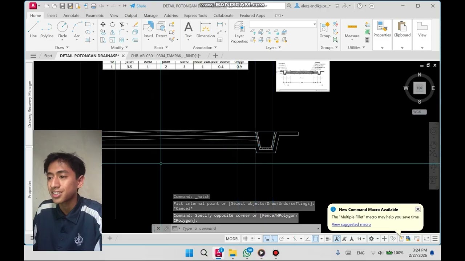Open the Annotate ribbon tab

pos(71,16)
